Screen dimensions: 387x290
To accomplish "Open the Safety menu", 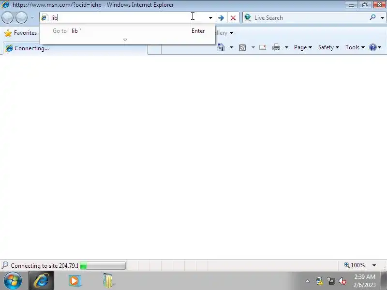I will (328, 47).
